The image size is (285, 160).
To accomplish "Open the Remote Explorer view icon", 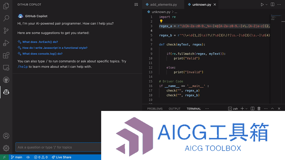I will point(6,68).
